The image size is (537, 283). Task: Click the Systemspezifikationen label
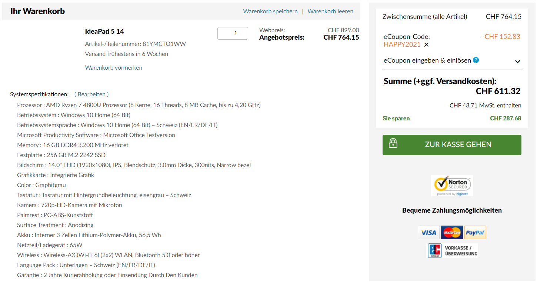(x=39, y=94)
